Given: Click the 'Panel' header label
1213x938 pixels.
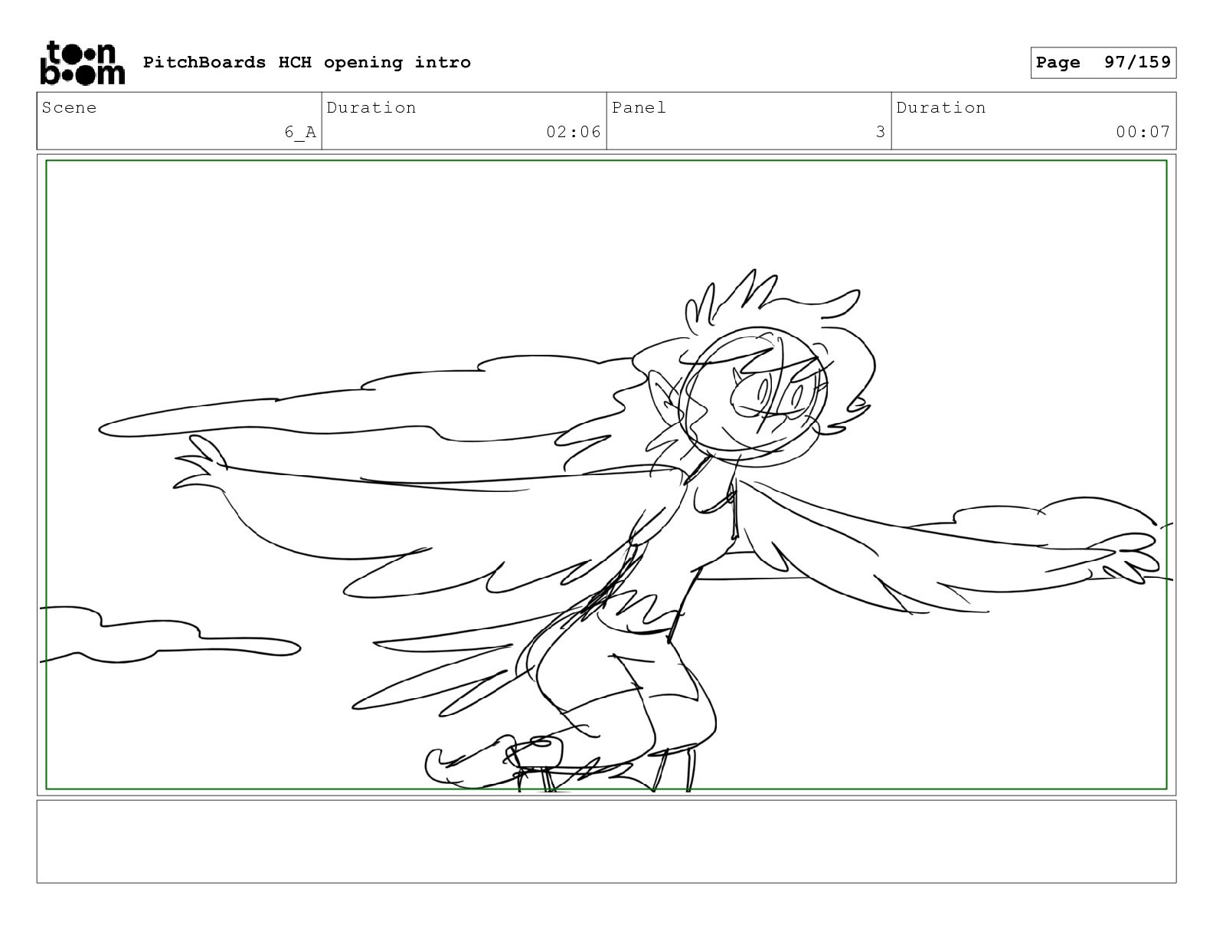Looking at the screenshot, I should [639, 108].
